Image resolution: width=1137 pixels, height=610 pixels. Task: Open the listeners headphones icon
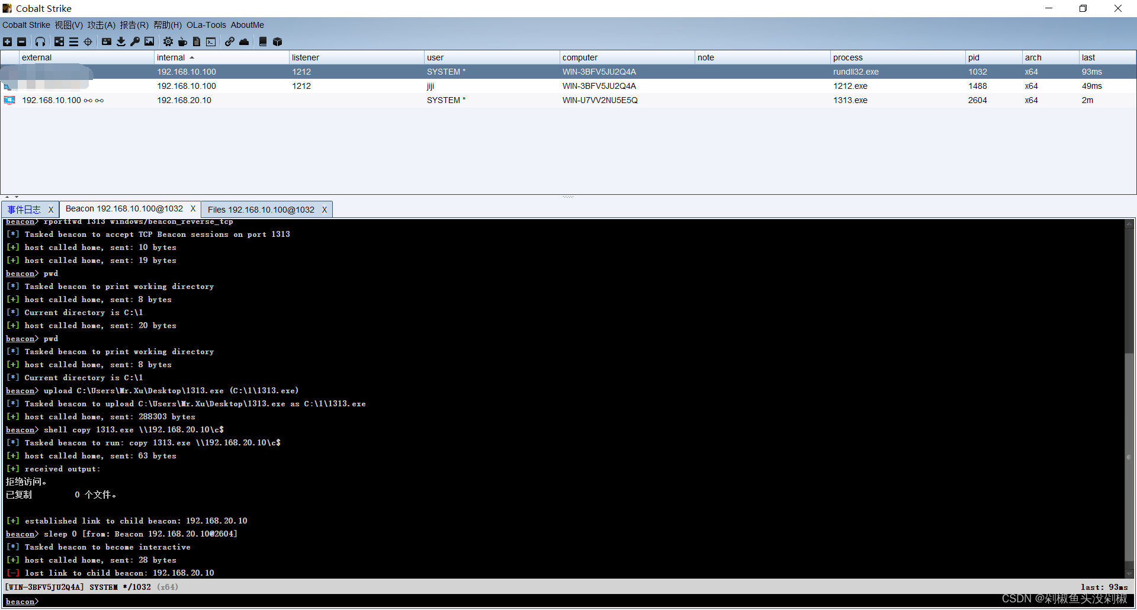(40, 41)
